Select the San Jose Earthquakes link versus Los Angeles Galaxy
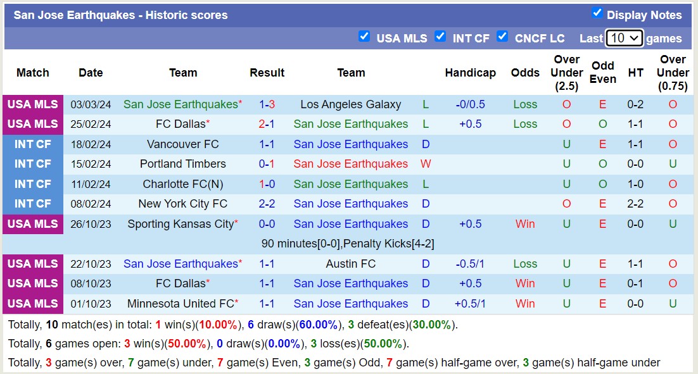 [180, 104]
